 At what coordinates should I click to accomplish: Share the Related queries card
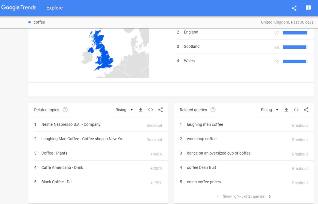tap(306, 110)
